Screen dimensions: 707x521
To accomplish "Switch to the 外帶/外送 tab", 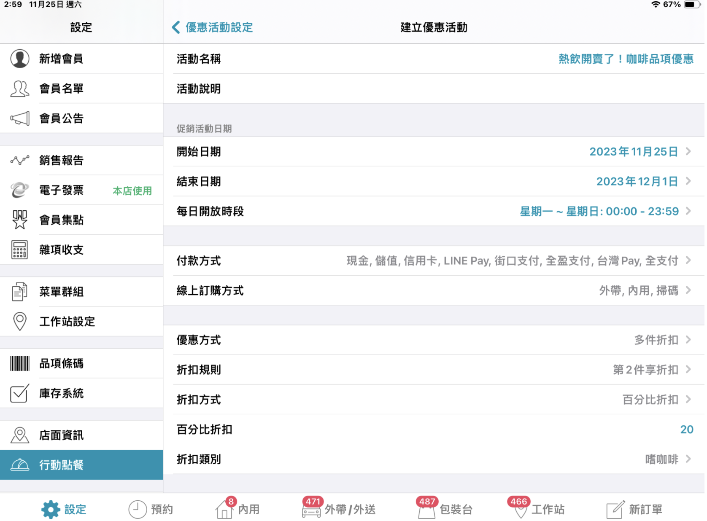I will (340, 509).
